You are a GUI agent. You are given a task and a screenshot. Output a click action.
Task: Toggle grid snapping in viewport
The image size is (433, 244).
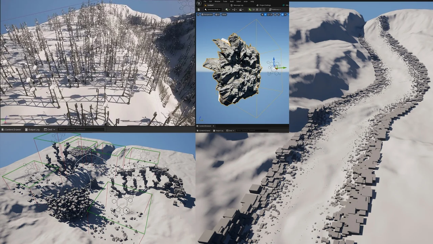[x=282, y=15]
